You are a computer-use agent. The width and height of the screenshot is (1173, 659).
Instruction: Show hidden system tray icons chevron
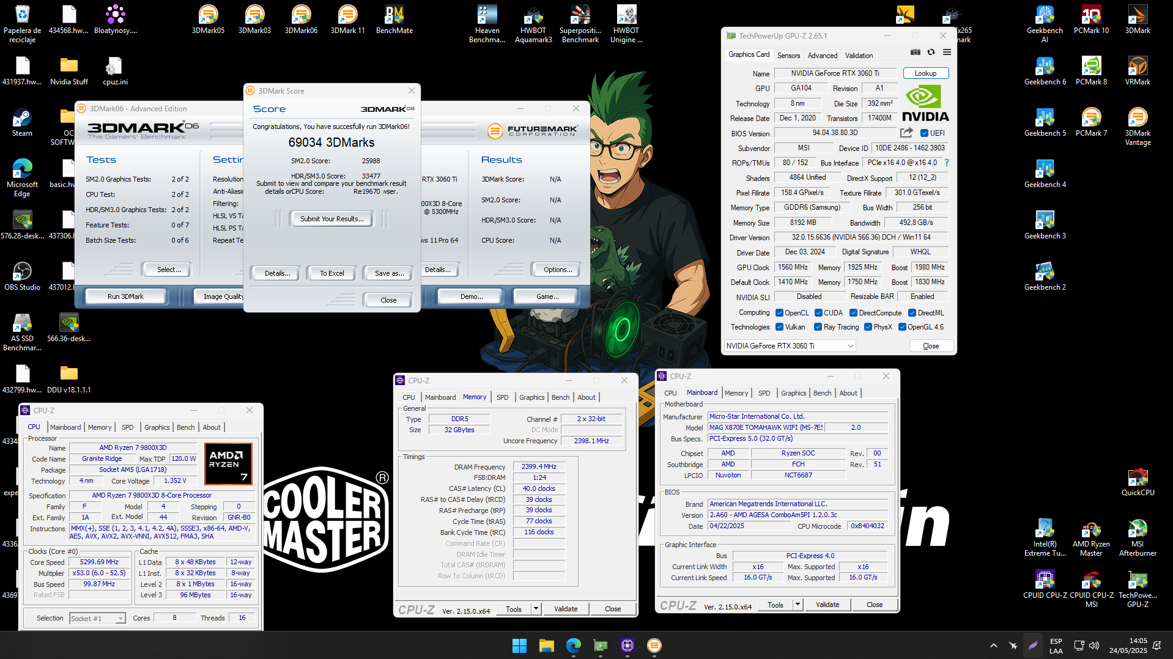click(x=993, y=646)
